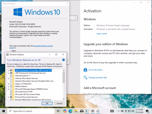Viewport: 152px width, 114px height.
Task: Minimize the Windows Features dialog
Action: point(49,55)
